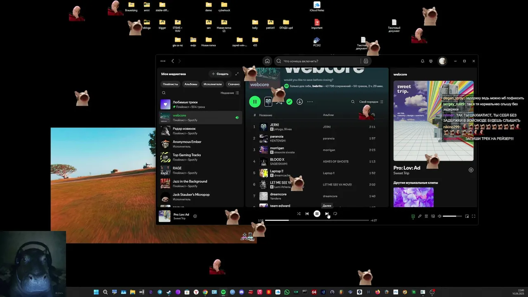Viewport: 528px width, 297px height.
Task: Open Connect to a device
Action: tap(433, 216)
